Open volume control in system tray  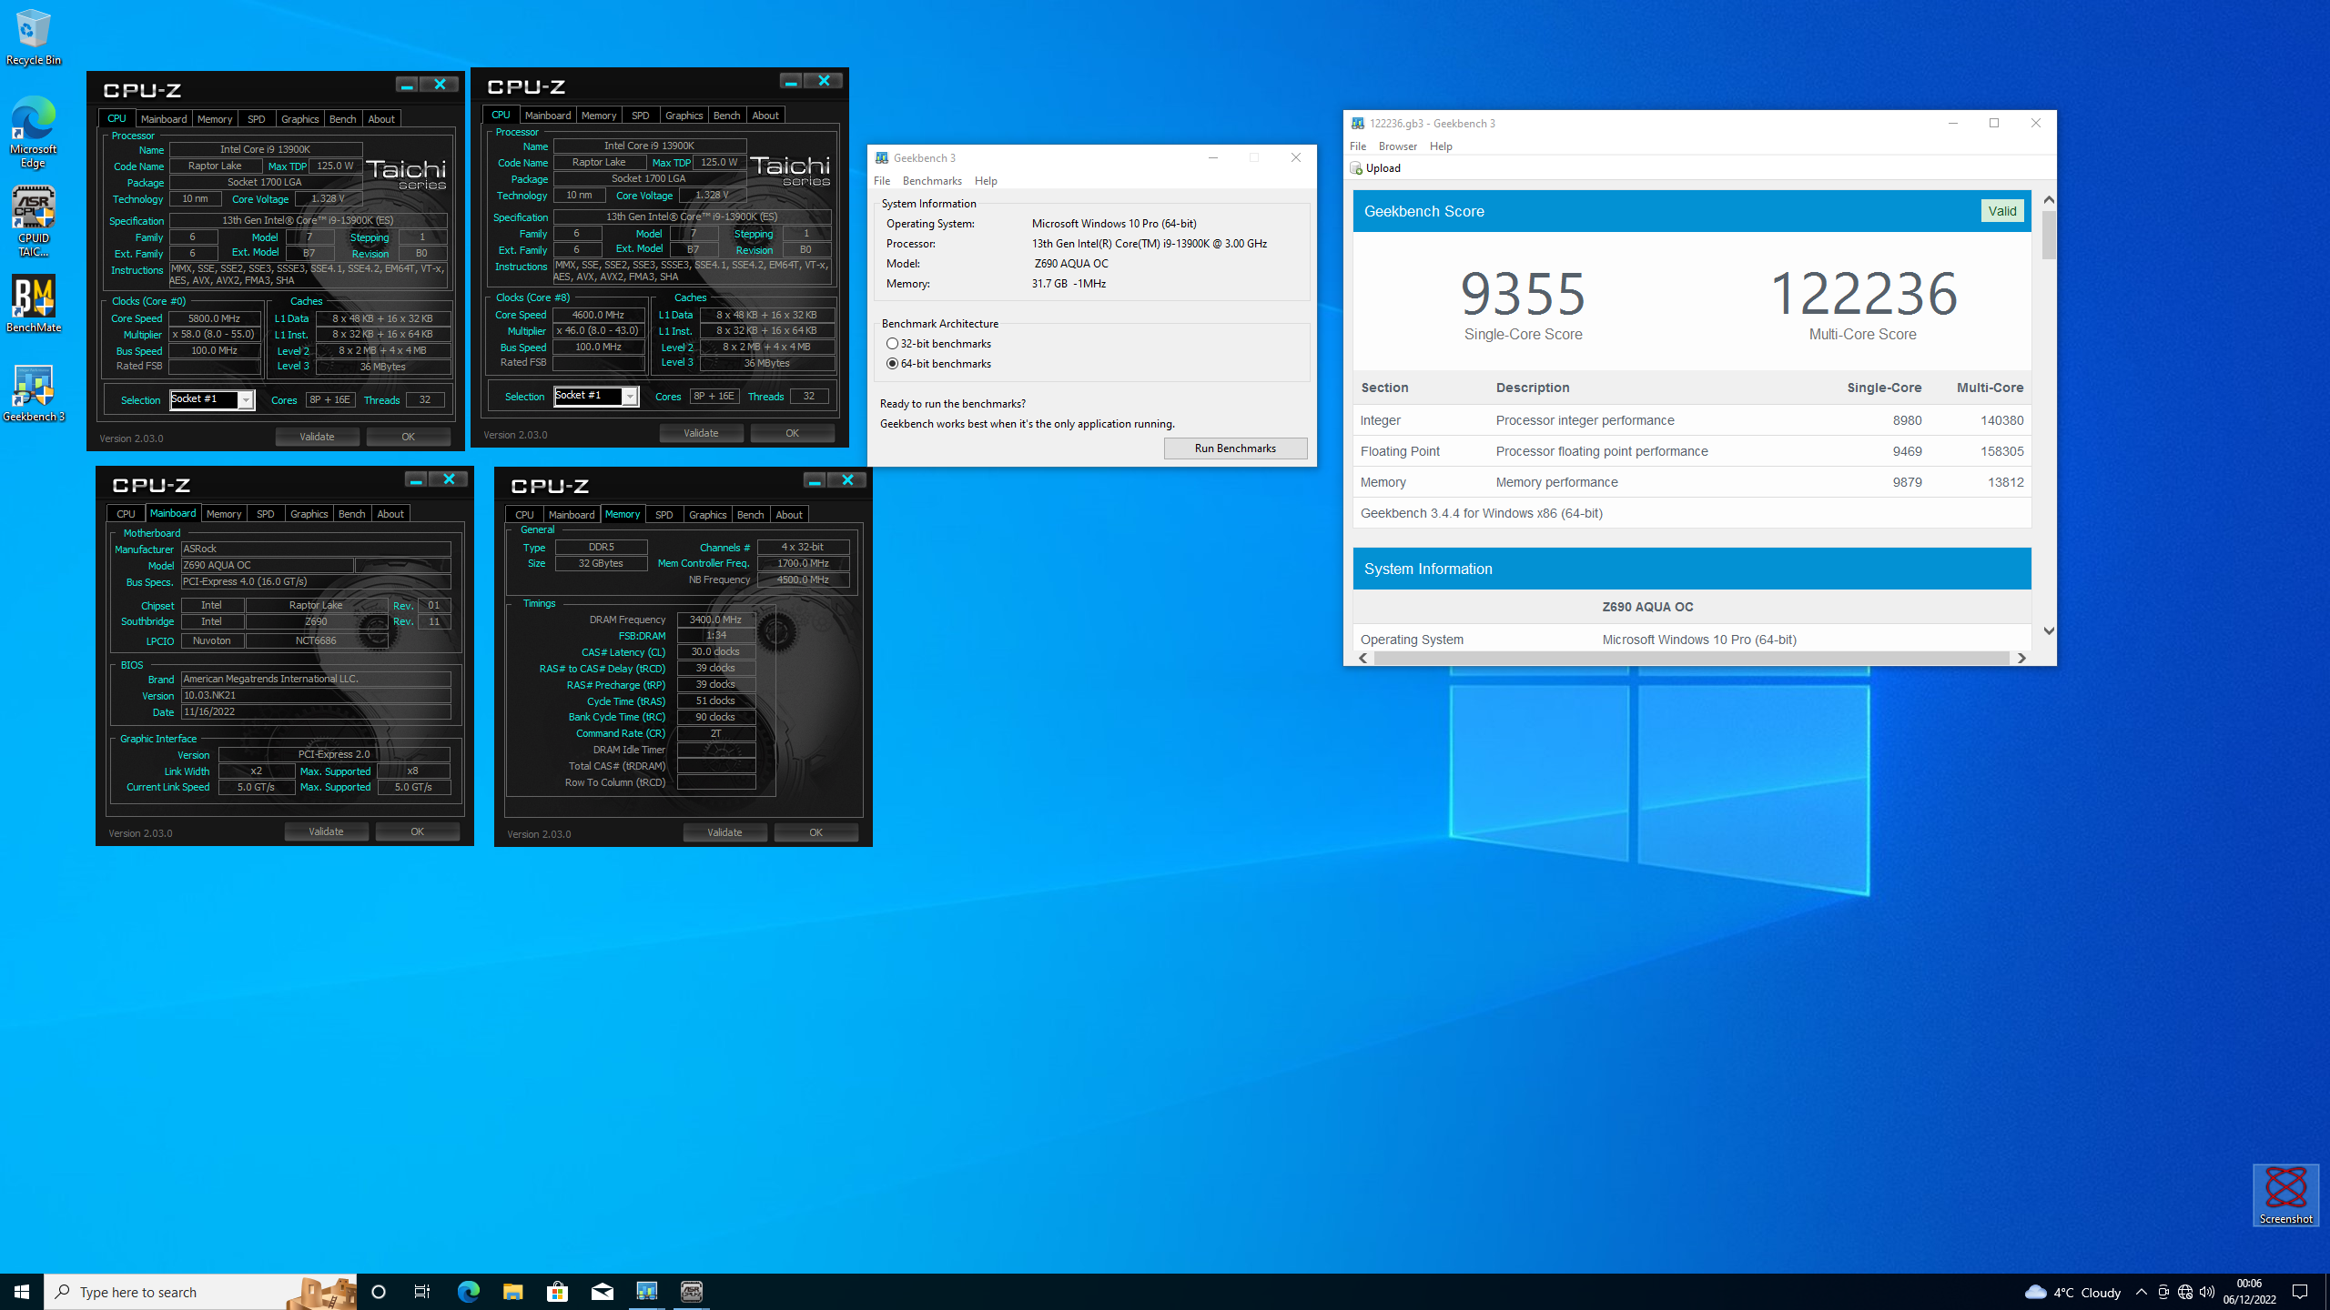point(2207,1292)
